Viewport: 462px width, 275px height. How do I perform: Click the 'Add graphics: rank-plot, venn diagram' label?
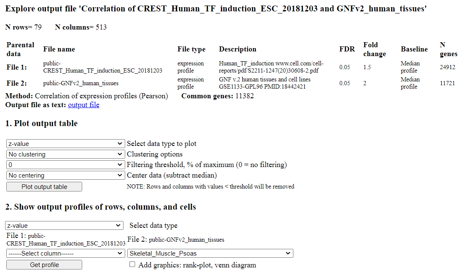pyautogui.click(x=197, y=265)
